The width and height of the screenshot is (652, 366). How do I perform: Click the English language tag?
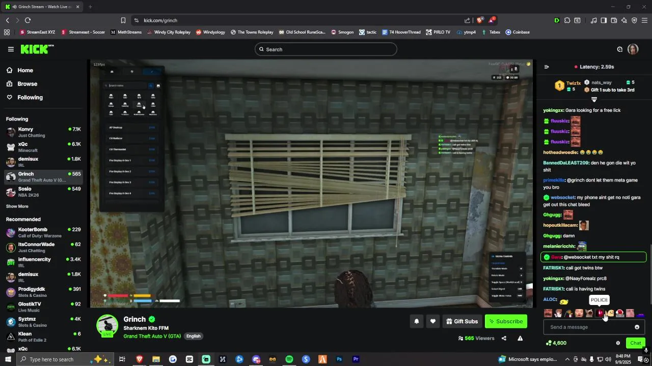[x=193, y=336]
